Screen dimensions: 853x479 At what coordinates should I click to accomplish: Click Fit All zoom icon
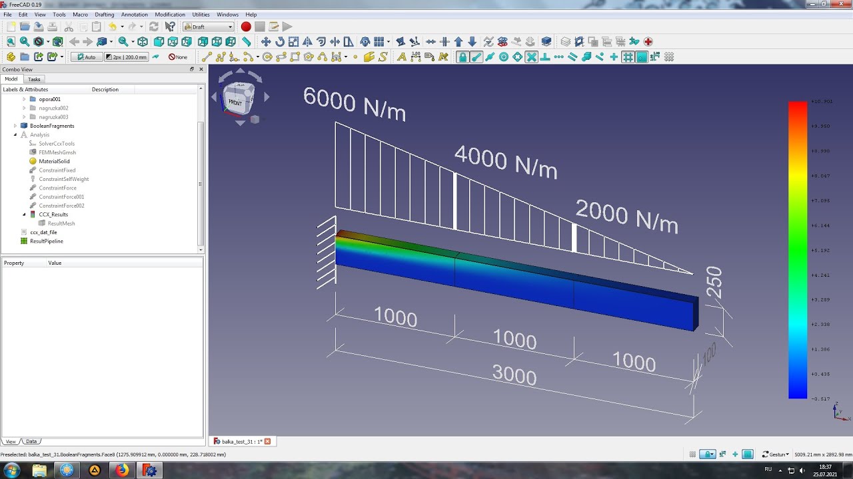[11, 42]
